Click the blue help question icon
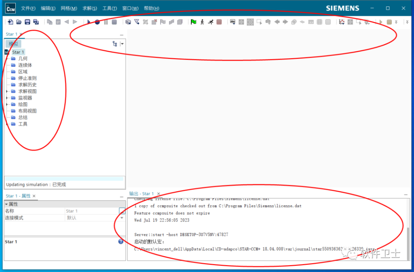Image resolution: width=414 pixels, height=272 pixels. click(x=120, y=242)
